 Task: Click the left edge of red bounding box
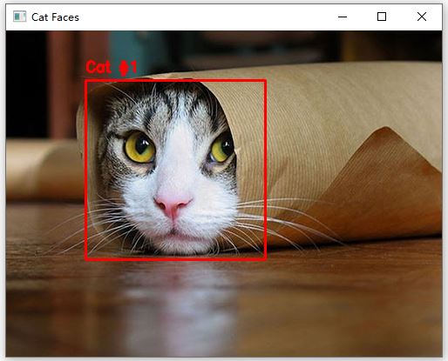86,170
